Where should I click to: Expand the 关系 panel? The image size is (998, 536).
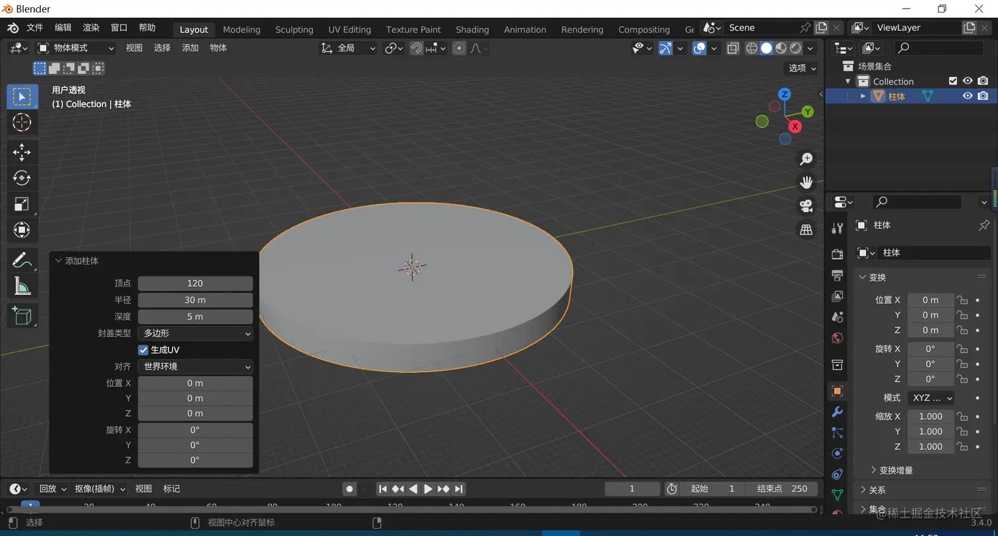coord(863,490)
